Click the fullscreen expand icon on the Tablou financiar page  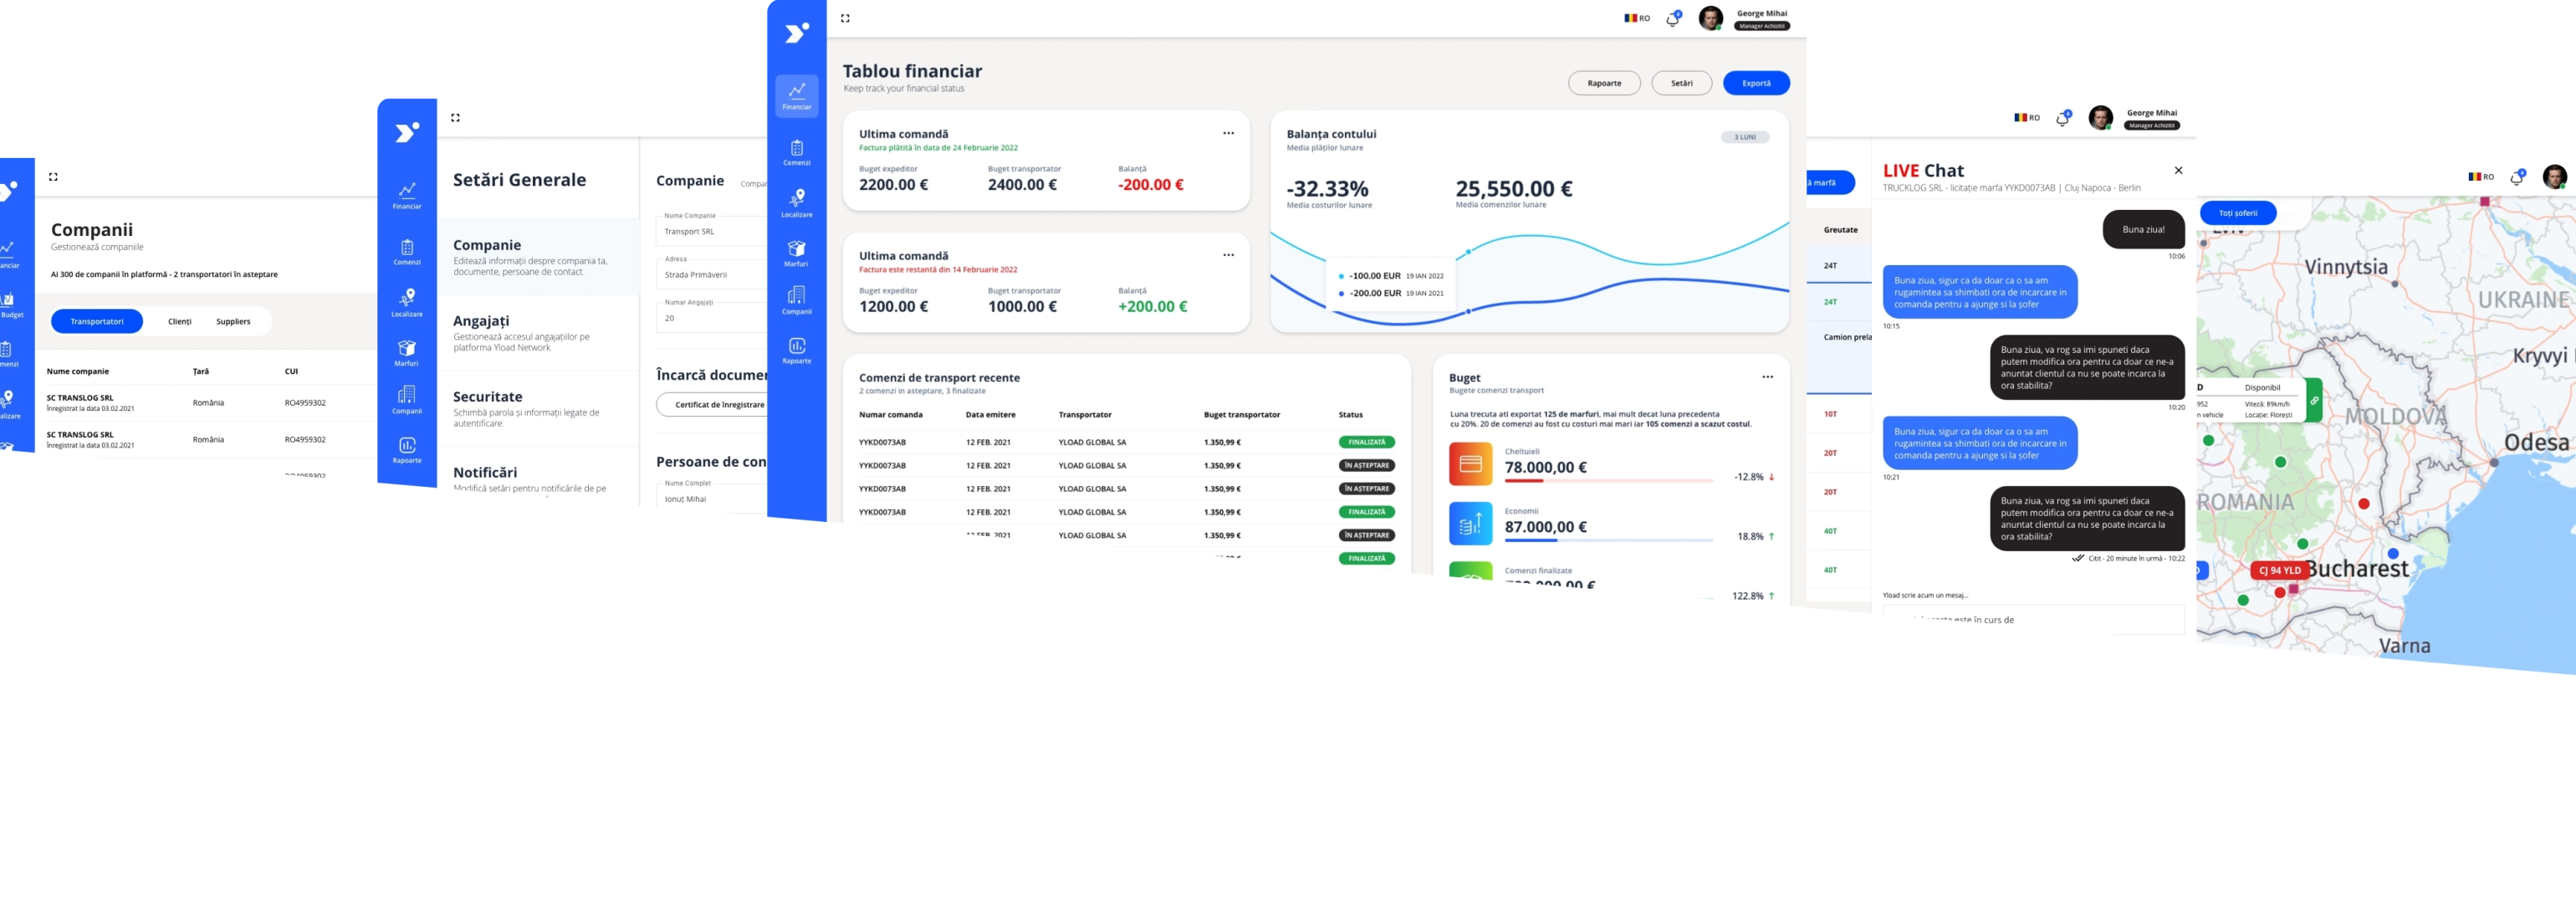pyautogui.click(x=845, y=18)
